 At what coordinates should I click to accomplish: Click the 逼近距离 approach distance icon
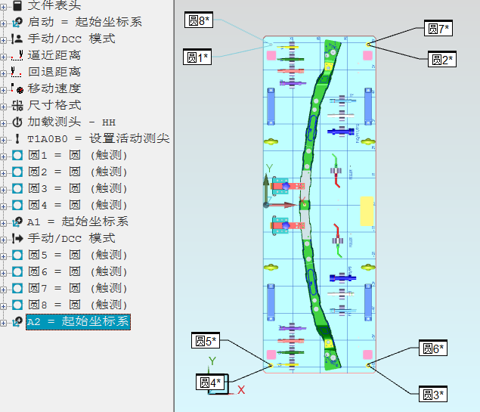(x=17, y=55)
